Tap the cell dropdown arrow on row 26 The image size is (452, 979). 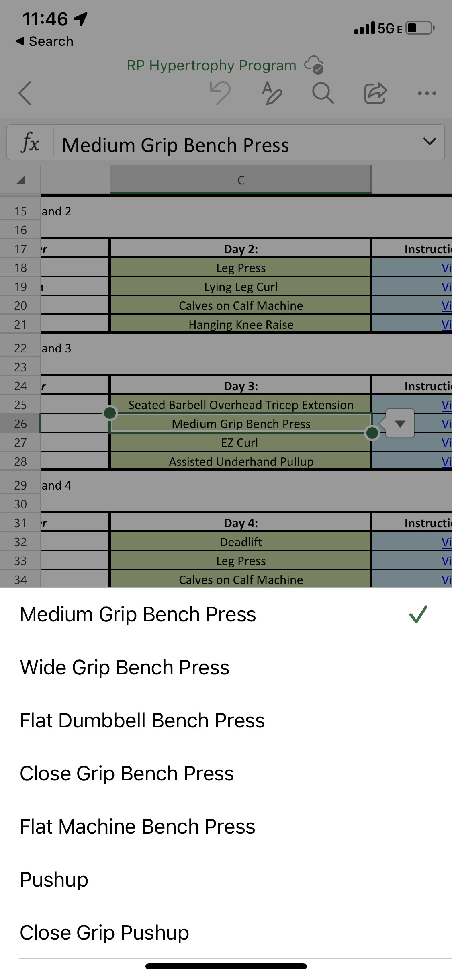point(400,424)
